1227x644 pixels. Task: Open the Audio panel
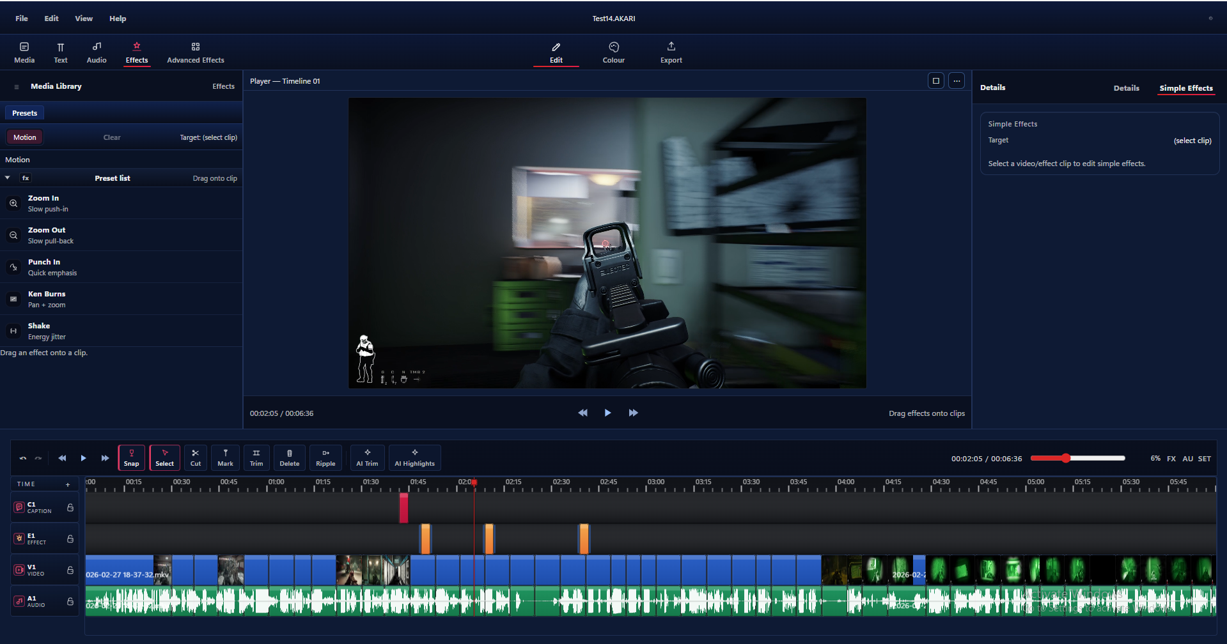point(96,51)
